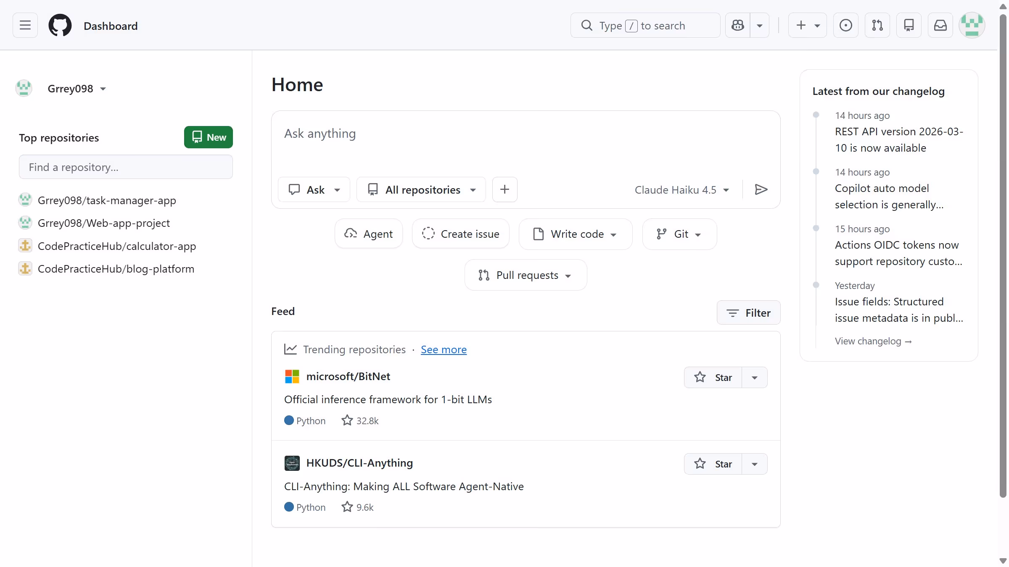
Task: Open pull requests from the header icon
Action: tap(877, 25)
